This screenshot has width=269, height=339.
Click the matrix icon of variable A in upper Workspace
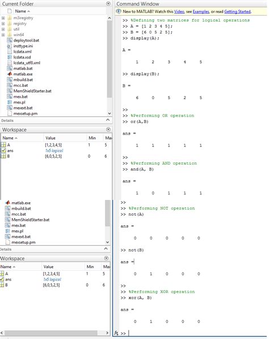(x=3, y=145)
